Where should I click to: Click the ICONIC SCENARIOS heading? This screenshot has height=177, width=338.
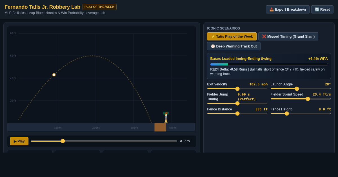click(224, 28)
